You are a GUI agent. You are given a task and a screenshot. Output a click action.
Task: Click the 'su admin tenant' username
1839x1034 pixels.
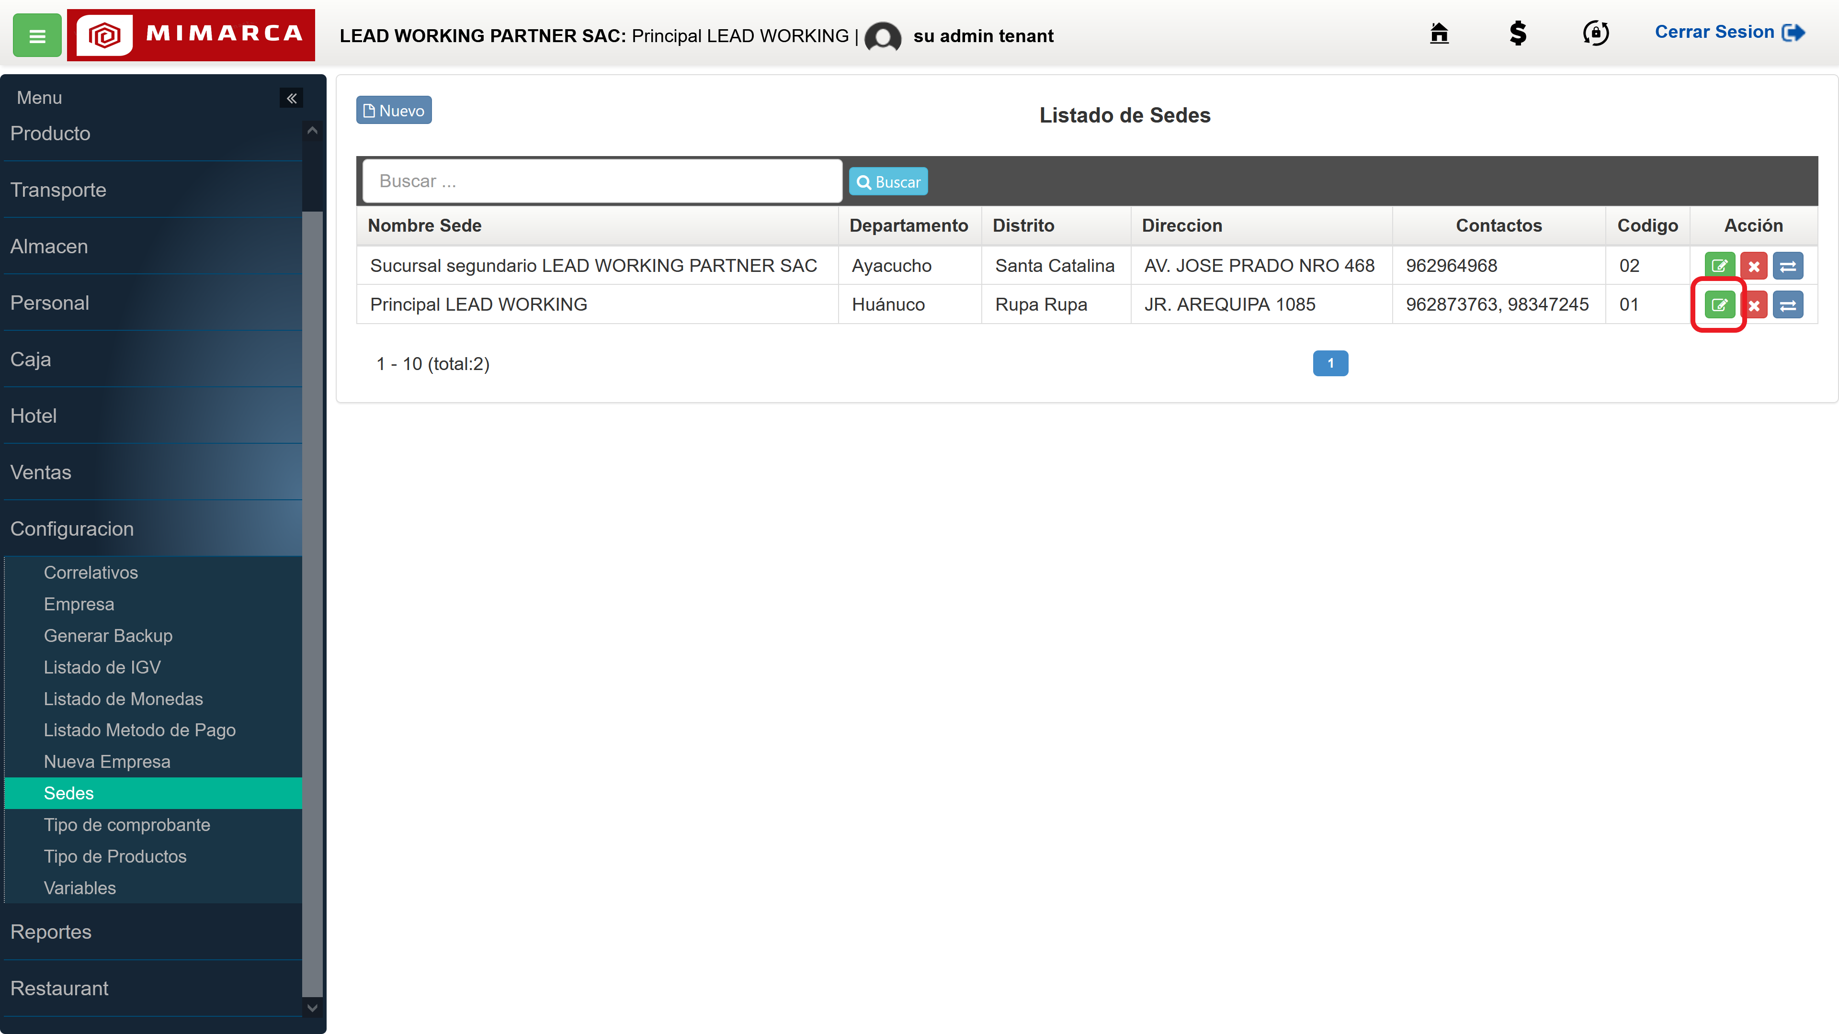(983, 36)
